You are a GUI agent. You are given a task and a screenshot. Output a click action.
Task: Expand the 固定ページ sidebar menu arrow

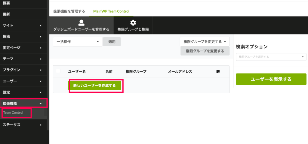coord(41,48)
